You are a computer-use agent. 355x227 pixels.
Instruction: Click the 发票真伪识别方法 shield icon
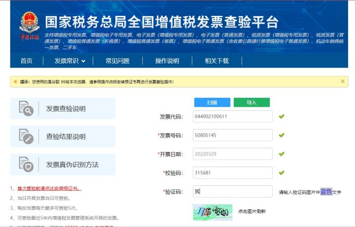pos(26,164)
